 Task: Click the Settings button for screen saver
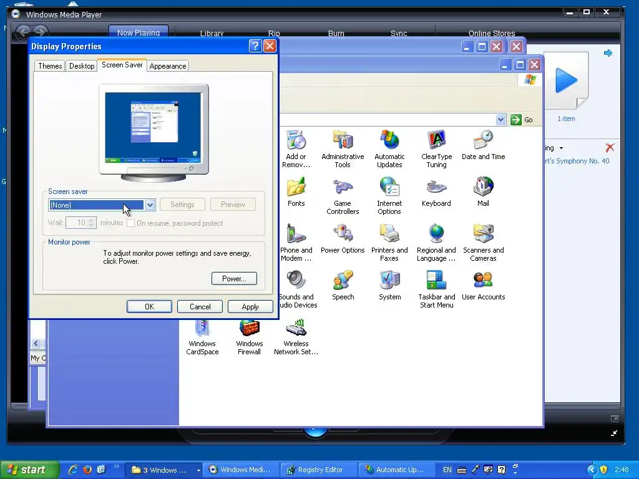click(182, 205)
